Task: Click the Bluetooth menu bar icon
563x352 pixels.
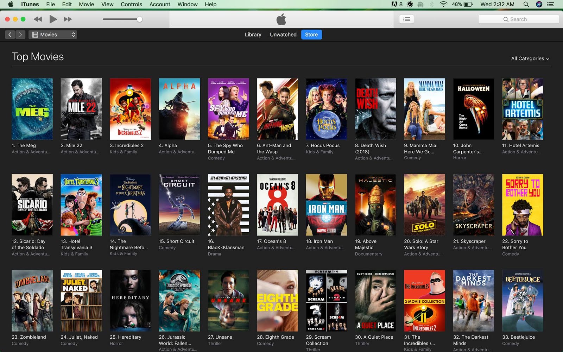Action: pyautogui.click(x=432, y=4)
